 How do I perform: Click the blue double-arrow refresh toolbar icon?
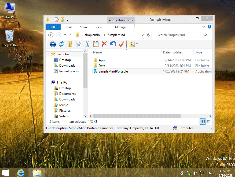(61, 44)
